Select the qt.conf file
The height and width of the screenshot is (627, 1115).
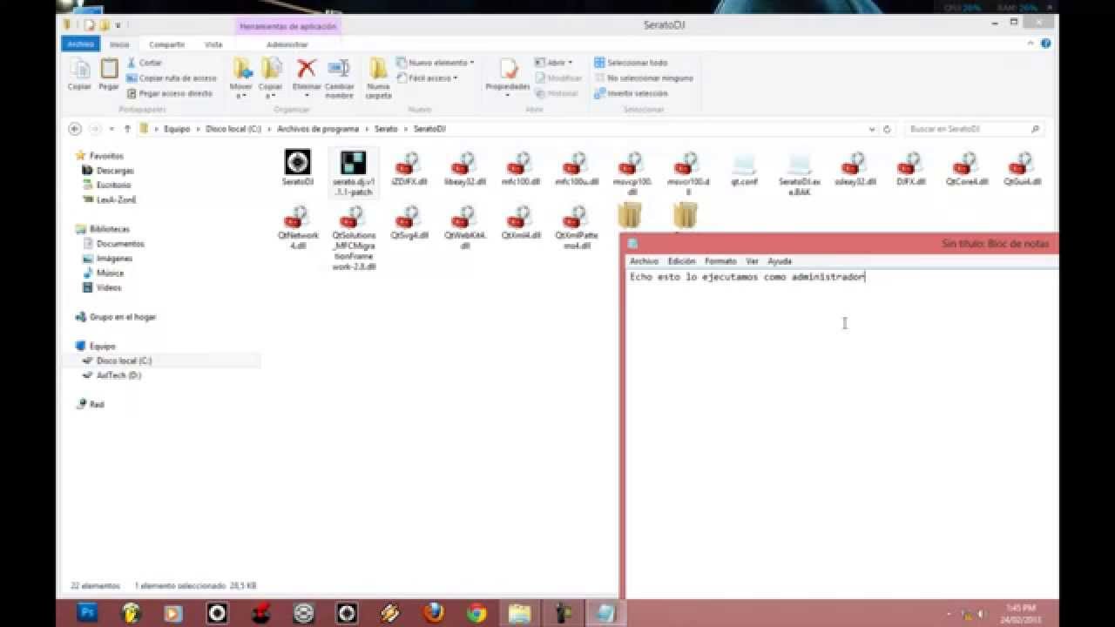click(743, 168)
